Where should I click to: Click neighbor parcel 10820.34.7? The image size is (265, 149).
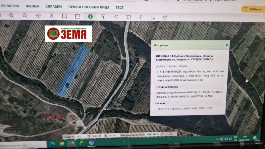pyautogui.click(x=176, y=109)
